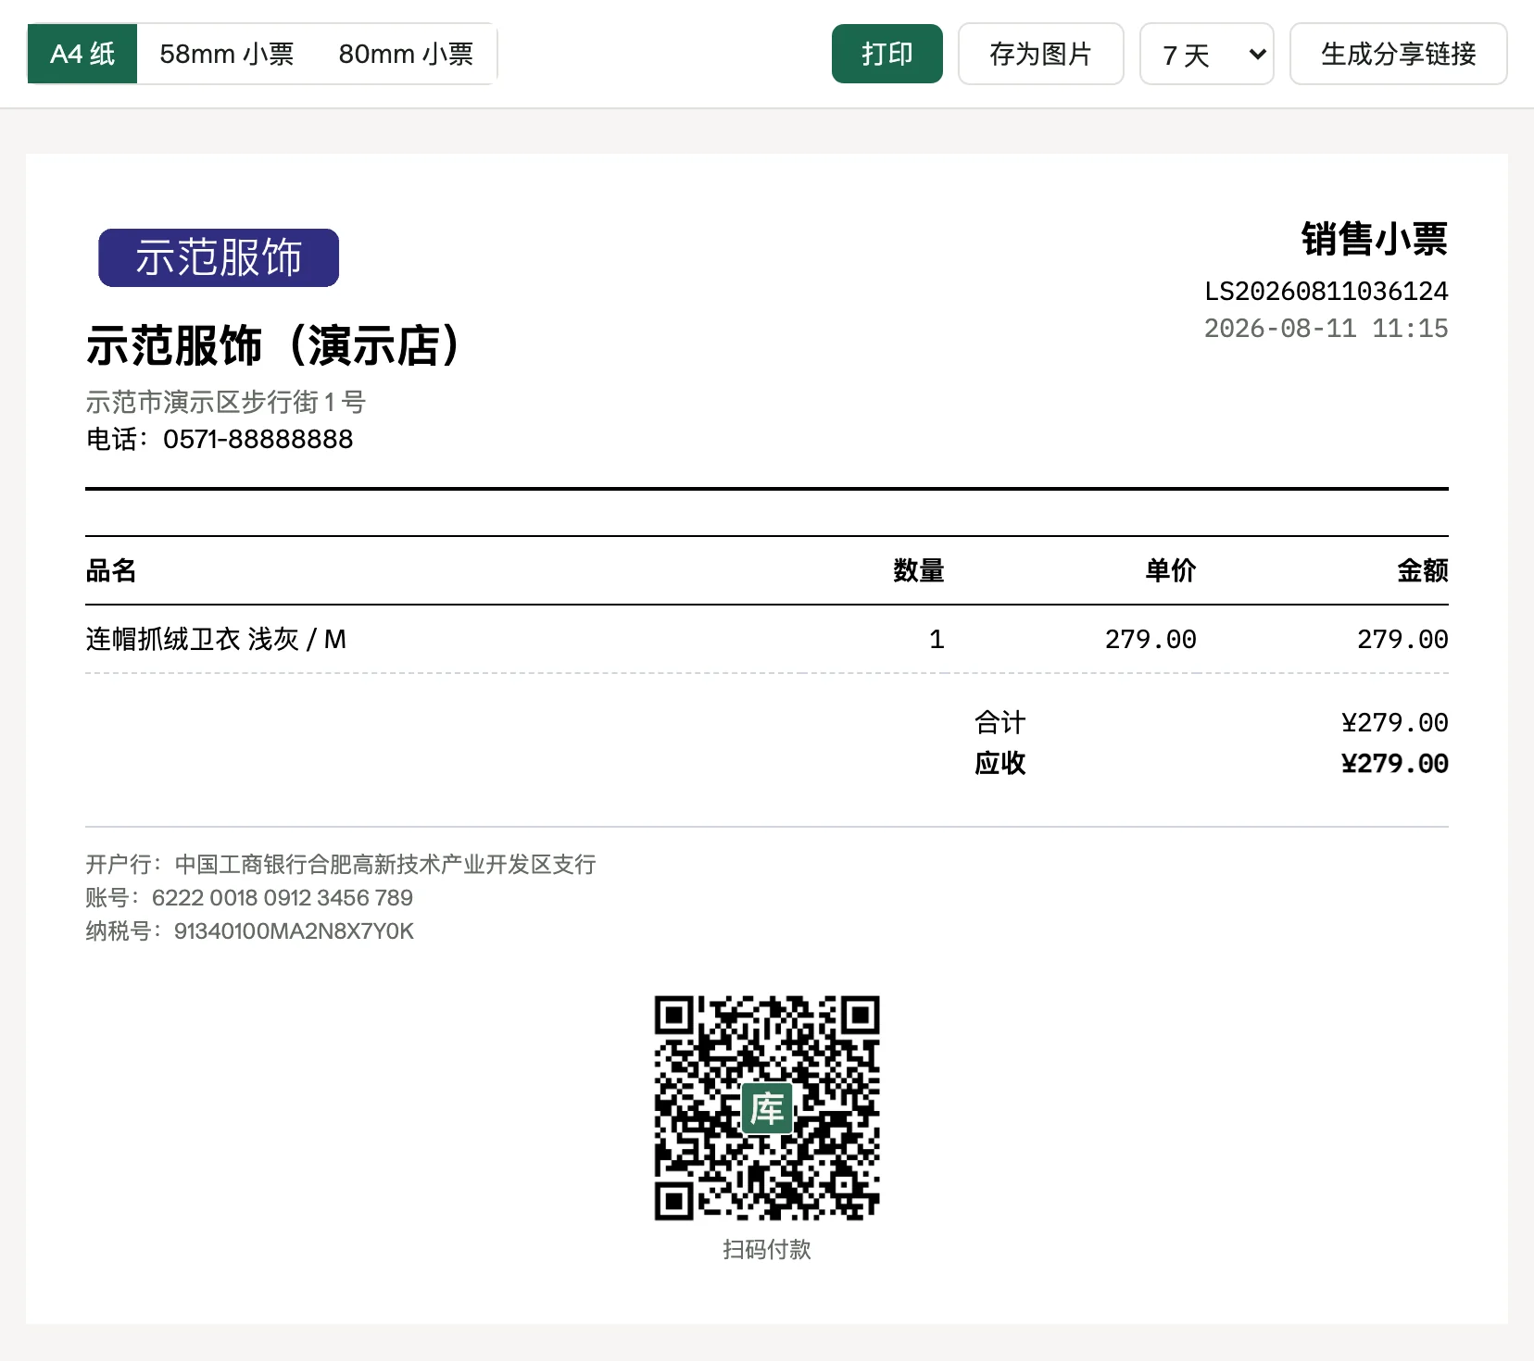Select the A4 纸 paper format tab
1534x1361 pixels.
point(82,54)
